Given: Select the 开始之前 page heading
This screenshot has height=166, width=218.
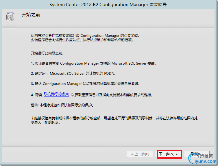Looking at the screenshot, I should (x=31, y=14).
